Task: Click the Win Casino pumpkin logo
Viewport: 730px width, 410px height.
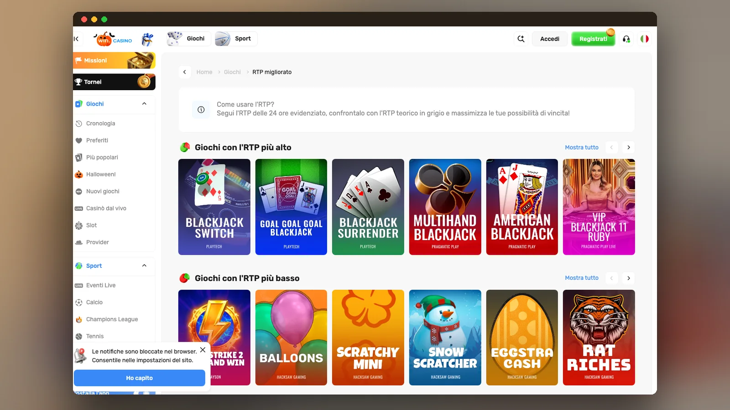Action: click(x=113, y=39)
